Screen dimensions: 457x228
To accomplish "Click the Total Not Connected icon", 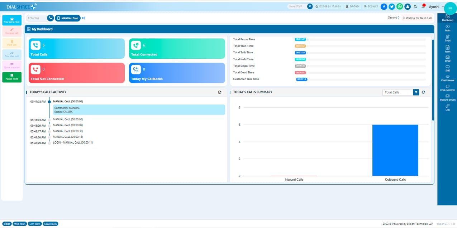I will click(35, 69).
